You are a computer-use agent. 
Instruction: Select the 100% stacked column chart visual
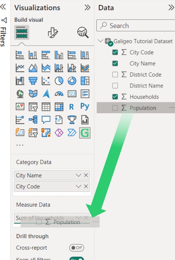[85, 55]
